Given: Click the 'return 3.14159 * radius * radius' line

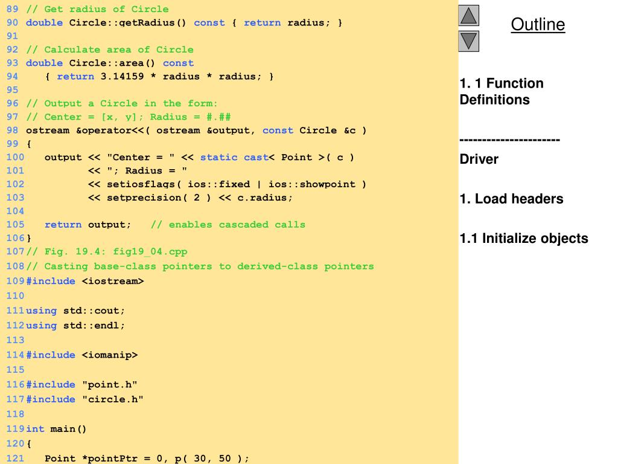Looking at the screenshot, I should pos(159,77).
